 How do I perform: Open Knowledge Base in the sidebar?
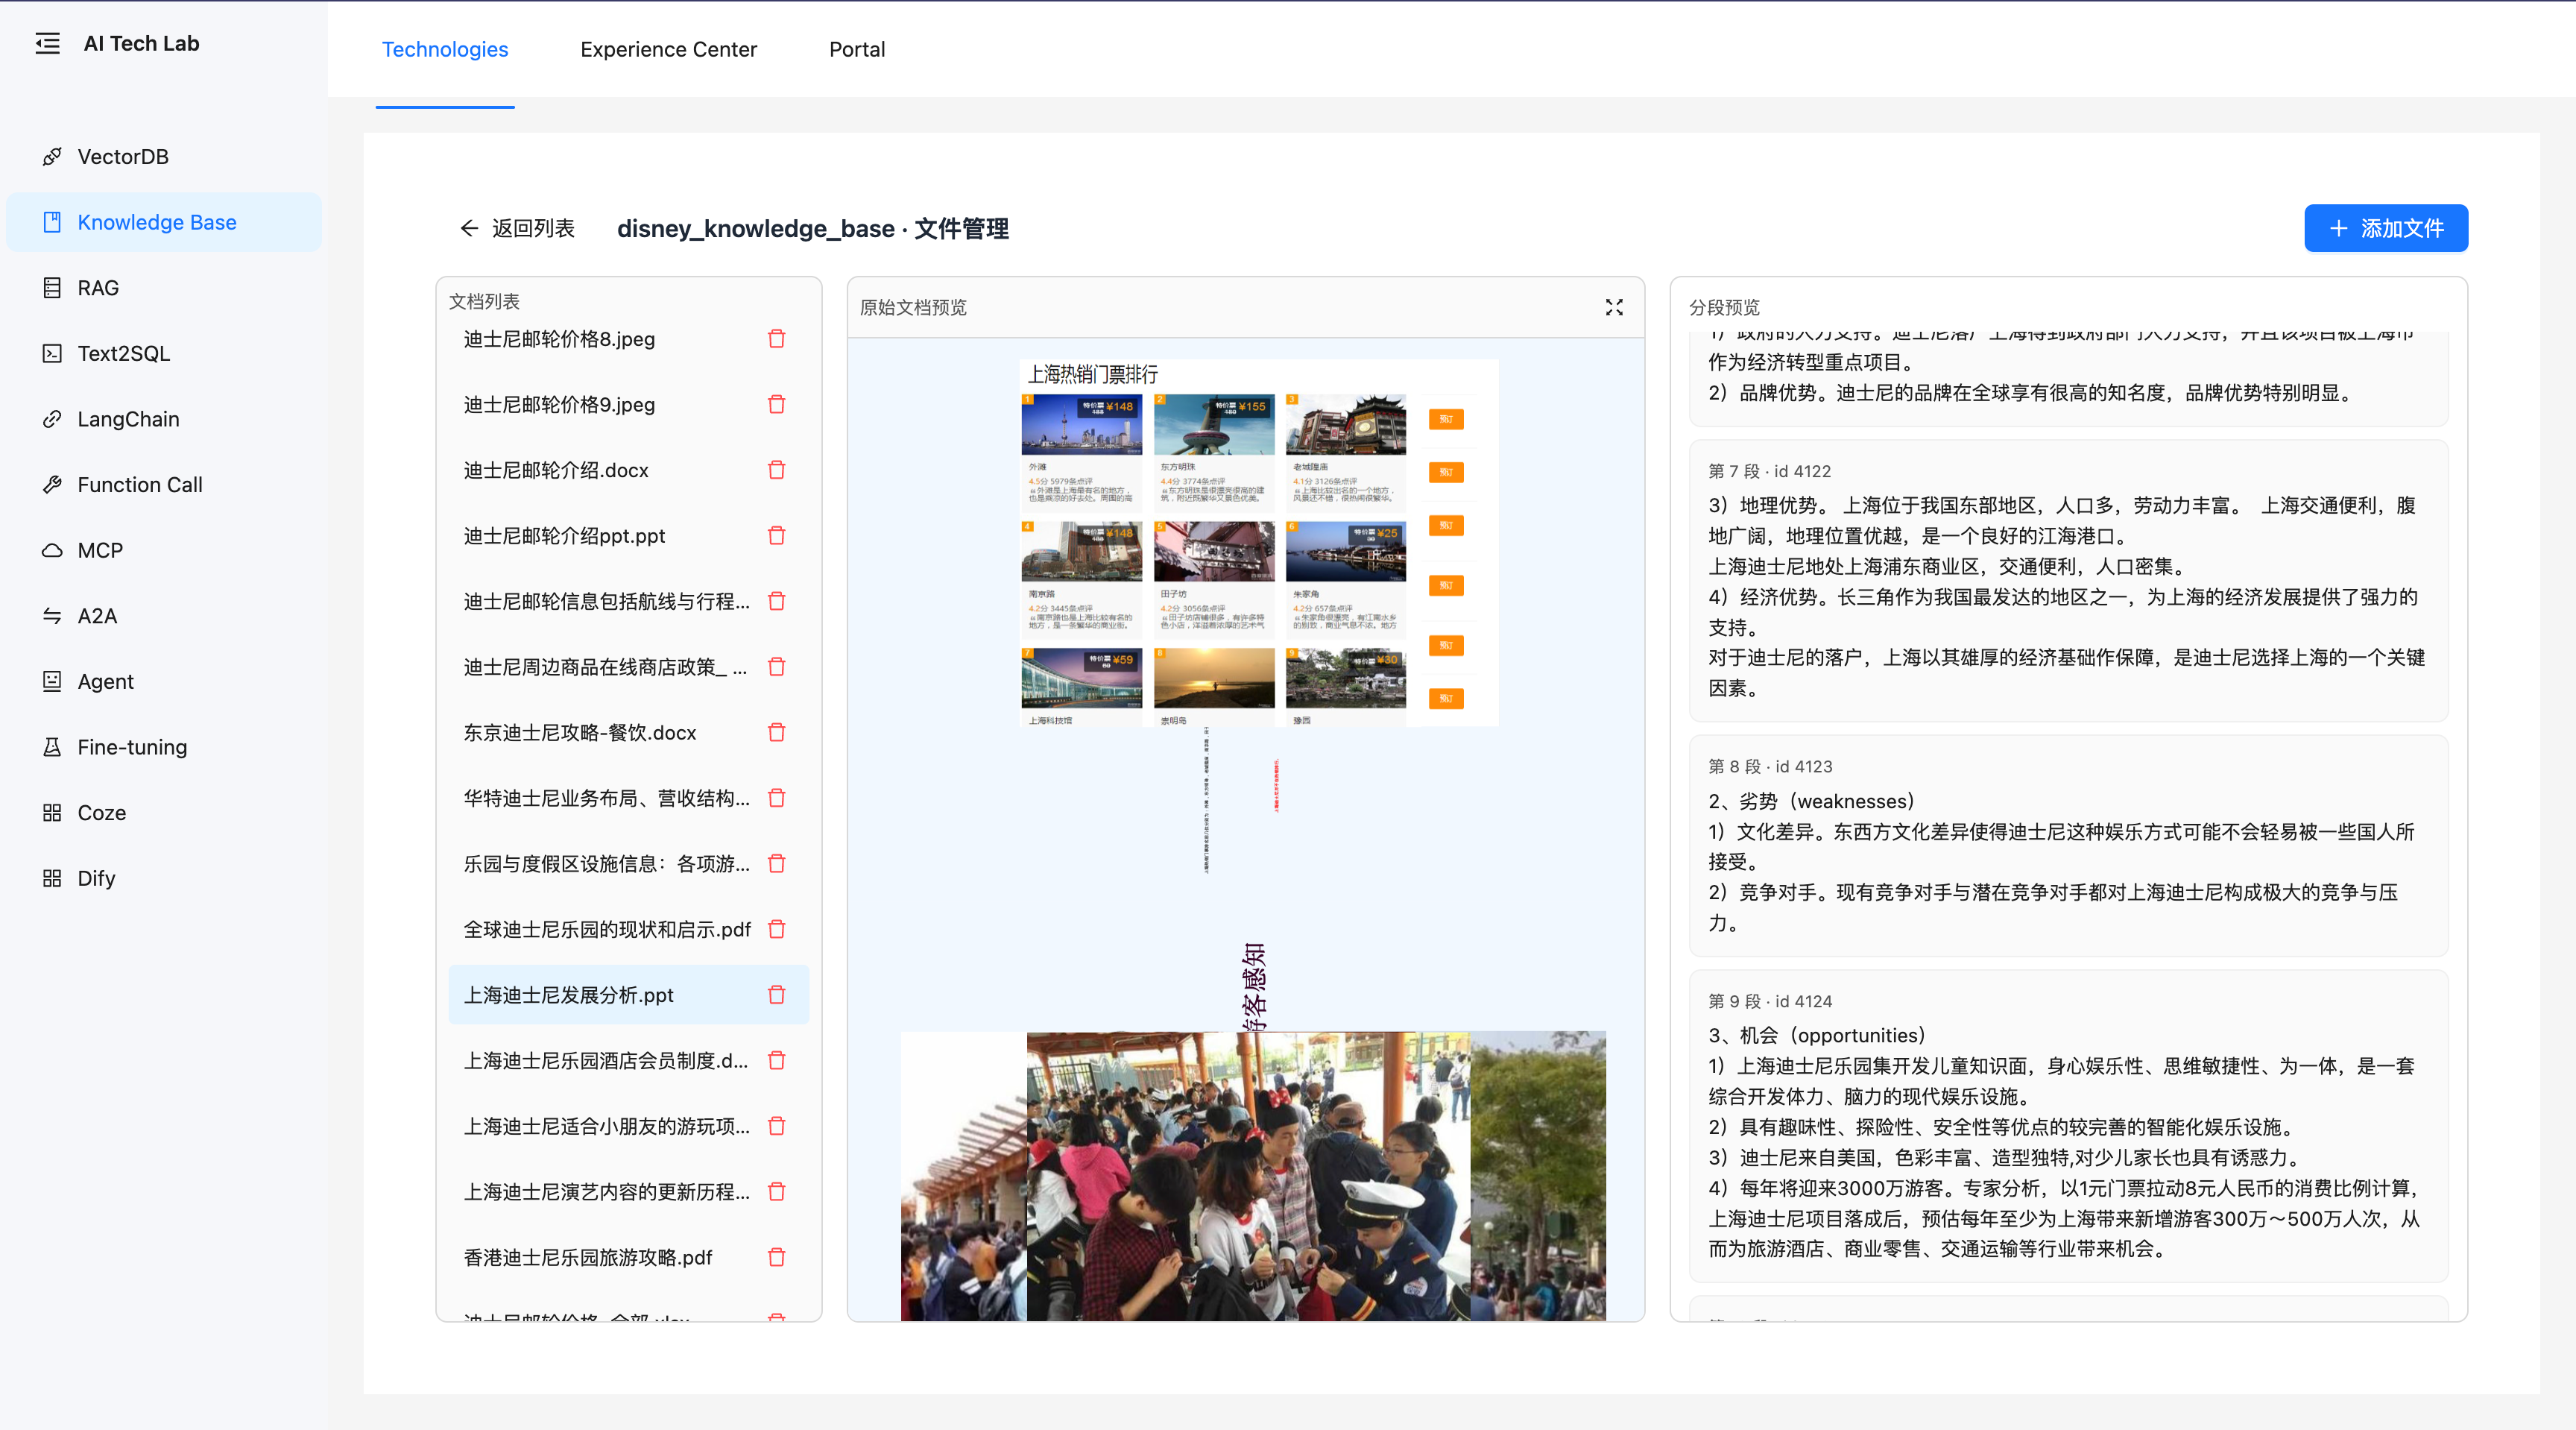[164, 222]
